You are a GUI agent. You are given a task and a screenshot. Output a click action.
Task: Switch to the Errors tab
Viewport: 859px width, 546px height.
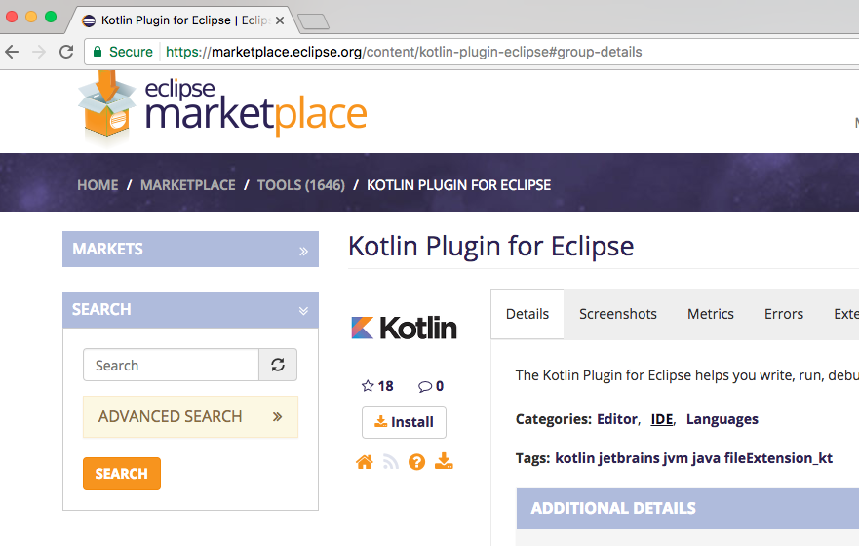tap(784, 314)
